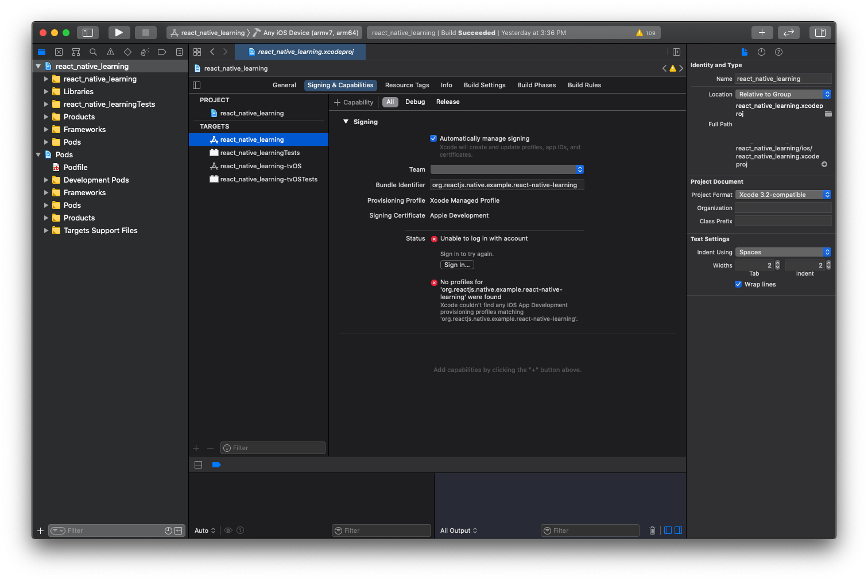
Task: Toggle source-control status filter in navigator
Action: 179,530
